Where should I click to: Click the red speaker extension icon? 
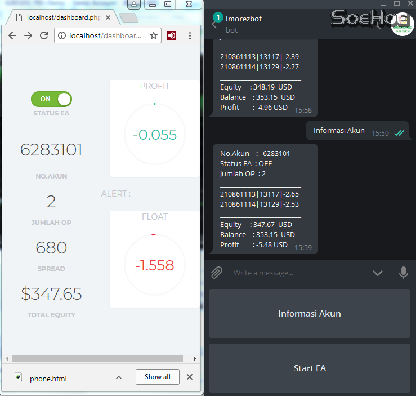click(172, 35)
